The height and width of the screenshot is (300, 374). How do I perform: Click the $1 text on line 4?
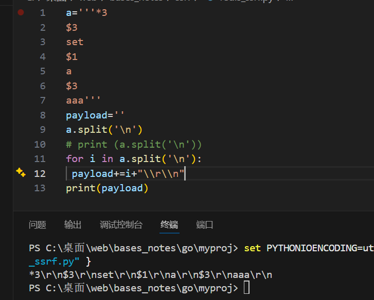point(72,57)
